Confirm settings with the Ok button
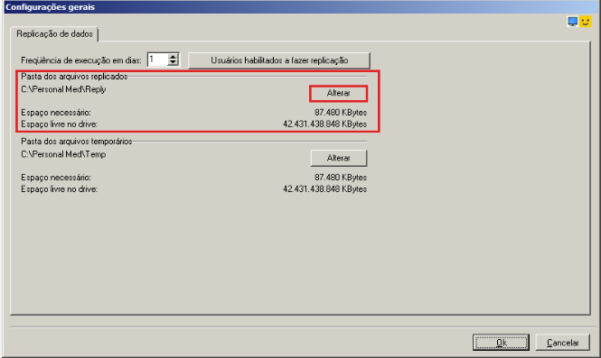The image size is (601, 358). tap(501, 343)
